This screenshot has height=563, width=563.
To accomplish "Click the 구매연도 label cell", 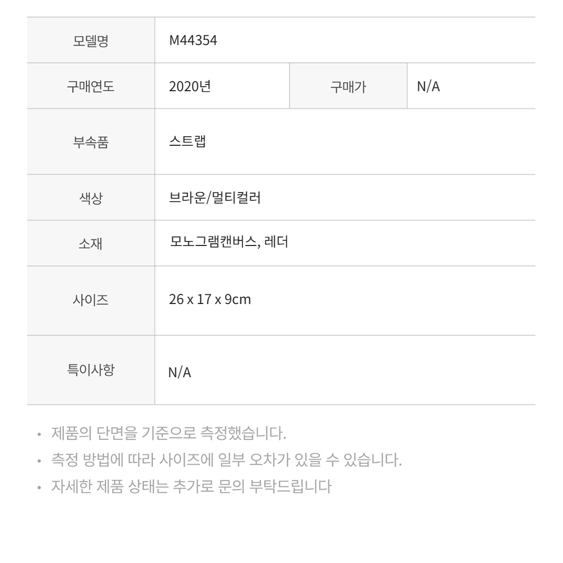I will [x=91, y=86].
